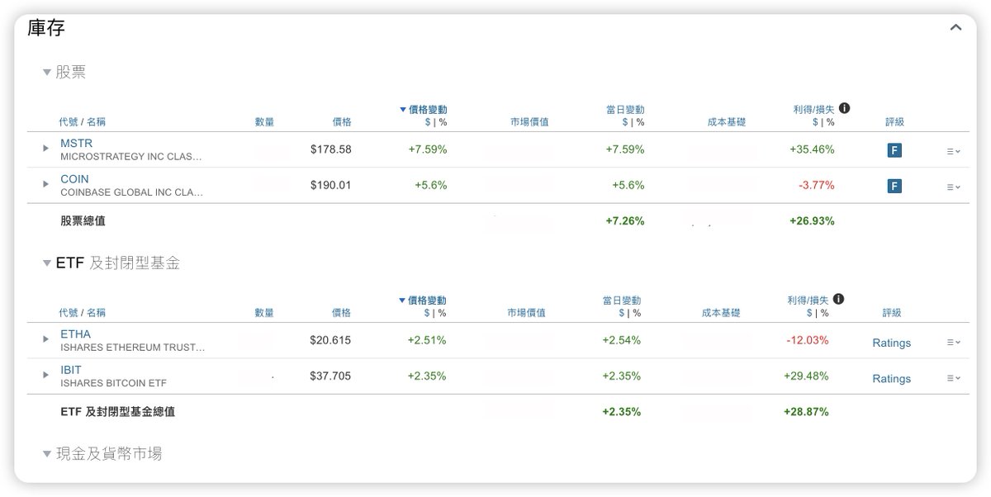Open the F rating badge for MSTR
Image resolution: width=991 pixels, height=497 pixels.
tap(894, 150)
